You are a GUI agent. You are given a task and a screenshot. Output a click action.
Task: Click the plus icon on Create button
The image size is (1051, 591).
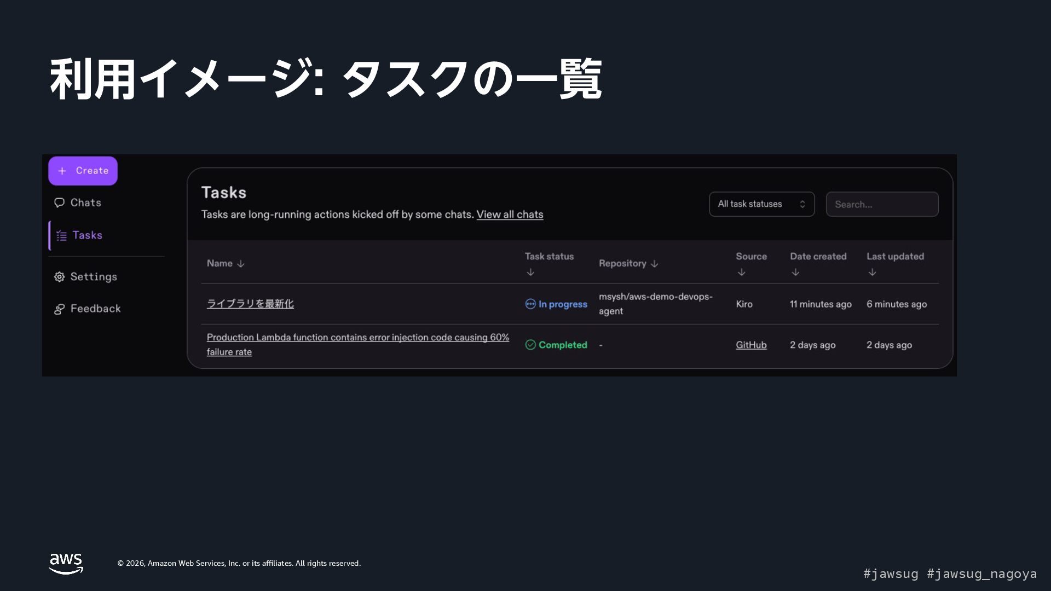(x=62, y=171)
